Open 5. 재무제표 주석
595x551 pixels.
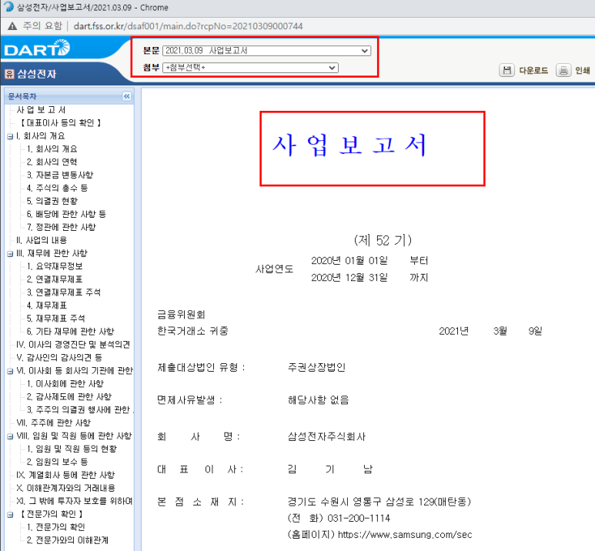pyautogui.click(x=55, y=318)
